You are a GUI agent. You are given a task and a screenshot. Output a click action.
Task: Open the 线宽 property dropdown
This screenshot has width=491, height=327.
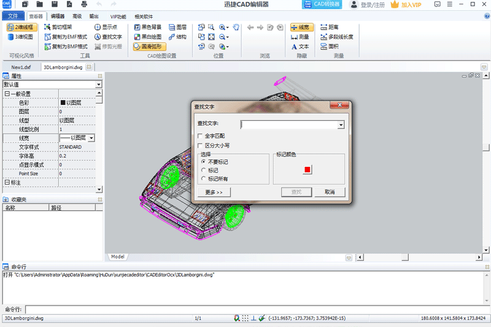click(91, 138)
